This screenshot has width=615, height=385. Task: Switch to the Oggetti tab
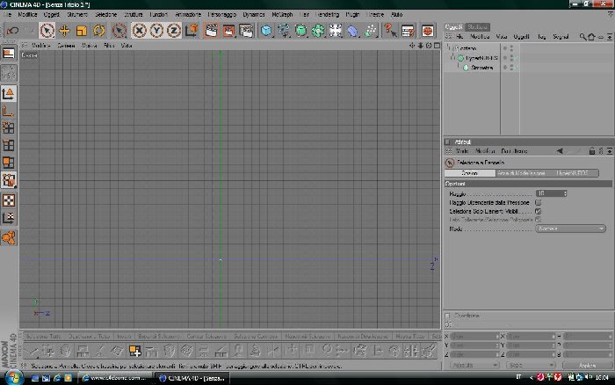point(454,26)
